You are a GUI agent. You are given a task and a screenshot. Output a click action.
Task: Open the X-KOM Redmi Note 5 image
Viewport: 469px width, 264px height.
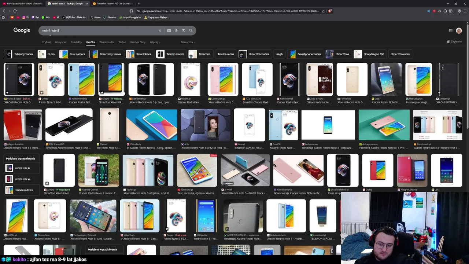[x=245, y=170]
